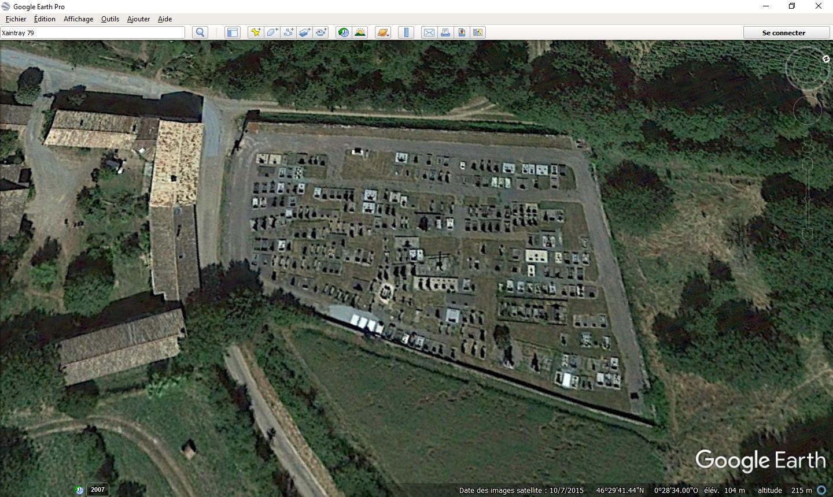This screenshot has width=833, height=497.
Task: Open the Outils menu
Action: pyautogui.click(x=110, y=19)
